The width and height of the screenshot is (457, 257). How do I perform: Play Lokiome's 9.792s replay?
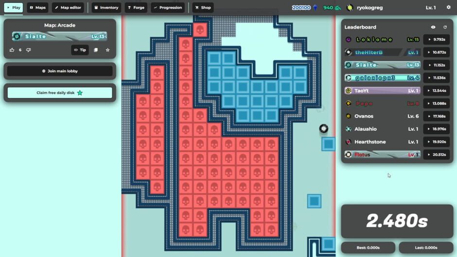click(436, 40)
